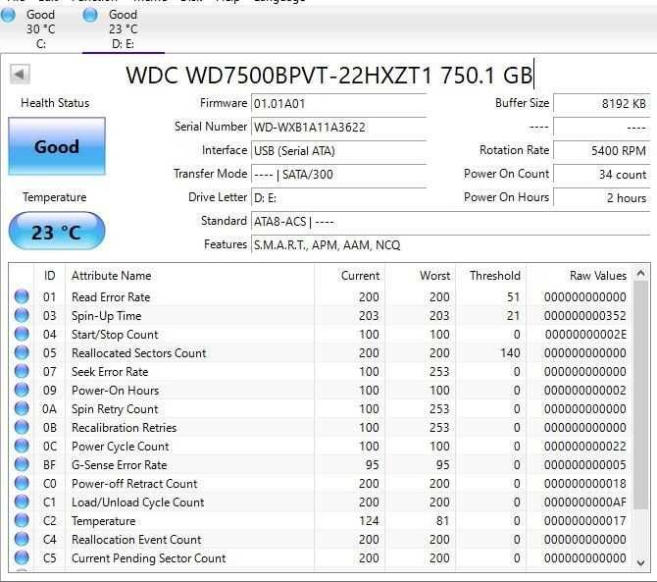
Task: Go back using the left arrow disk button
Action: [x=20, y=75]
